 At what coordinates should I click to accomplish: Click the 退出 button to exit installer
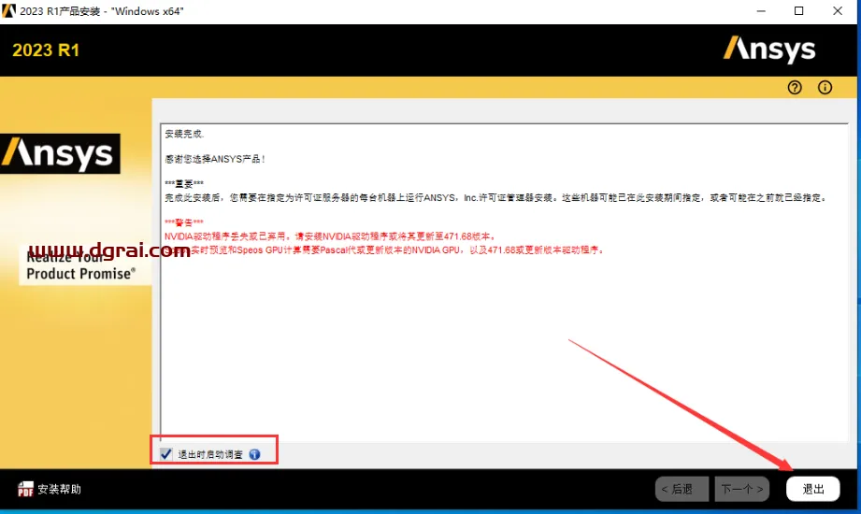[812, 489]
